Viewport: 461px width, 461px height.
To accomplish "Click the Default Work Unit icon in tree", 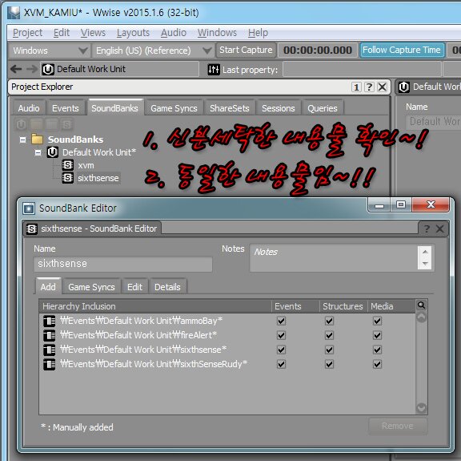I will pyautogui.click(x=52, y=152).
